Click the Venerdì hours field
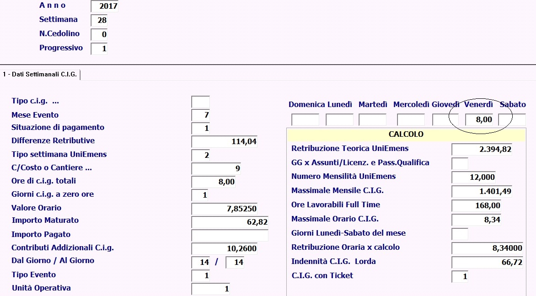The image size is (536, 296). 479,120
